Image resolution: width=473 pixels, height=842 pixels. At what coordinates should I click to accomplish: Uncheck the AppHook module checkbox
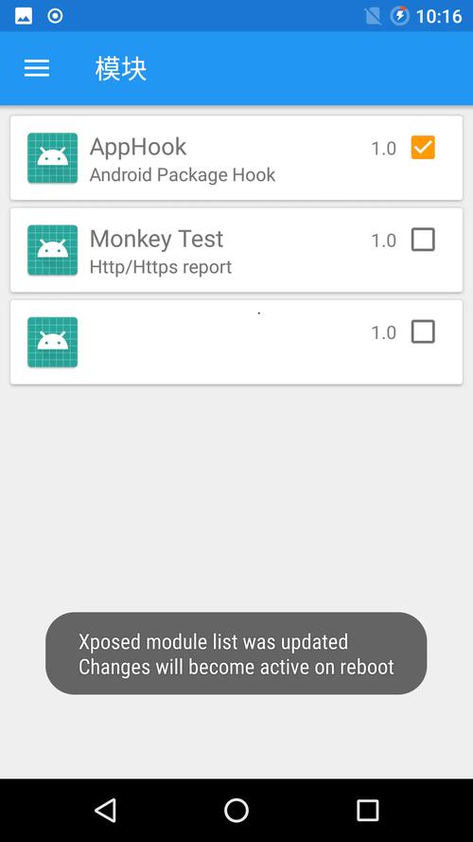coord(423,147)
